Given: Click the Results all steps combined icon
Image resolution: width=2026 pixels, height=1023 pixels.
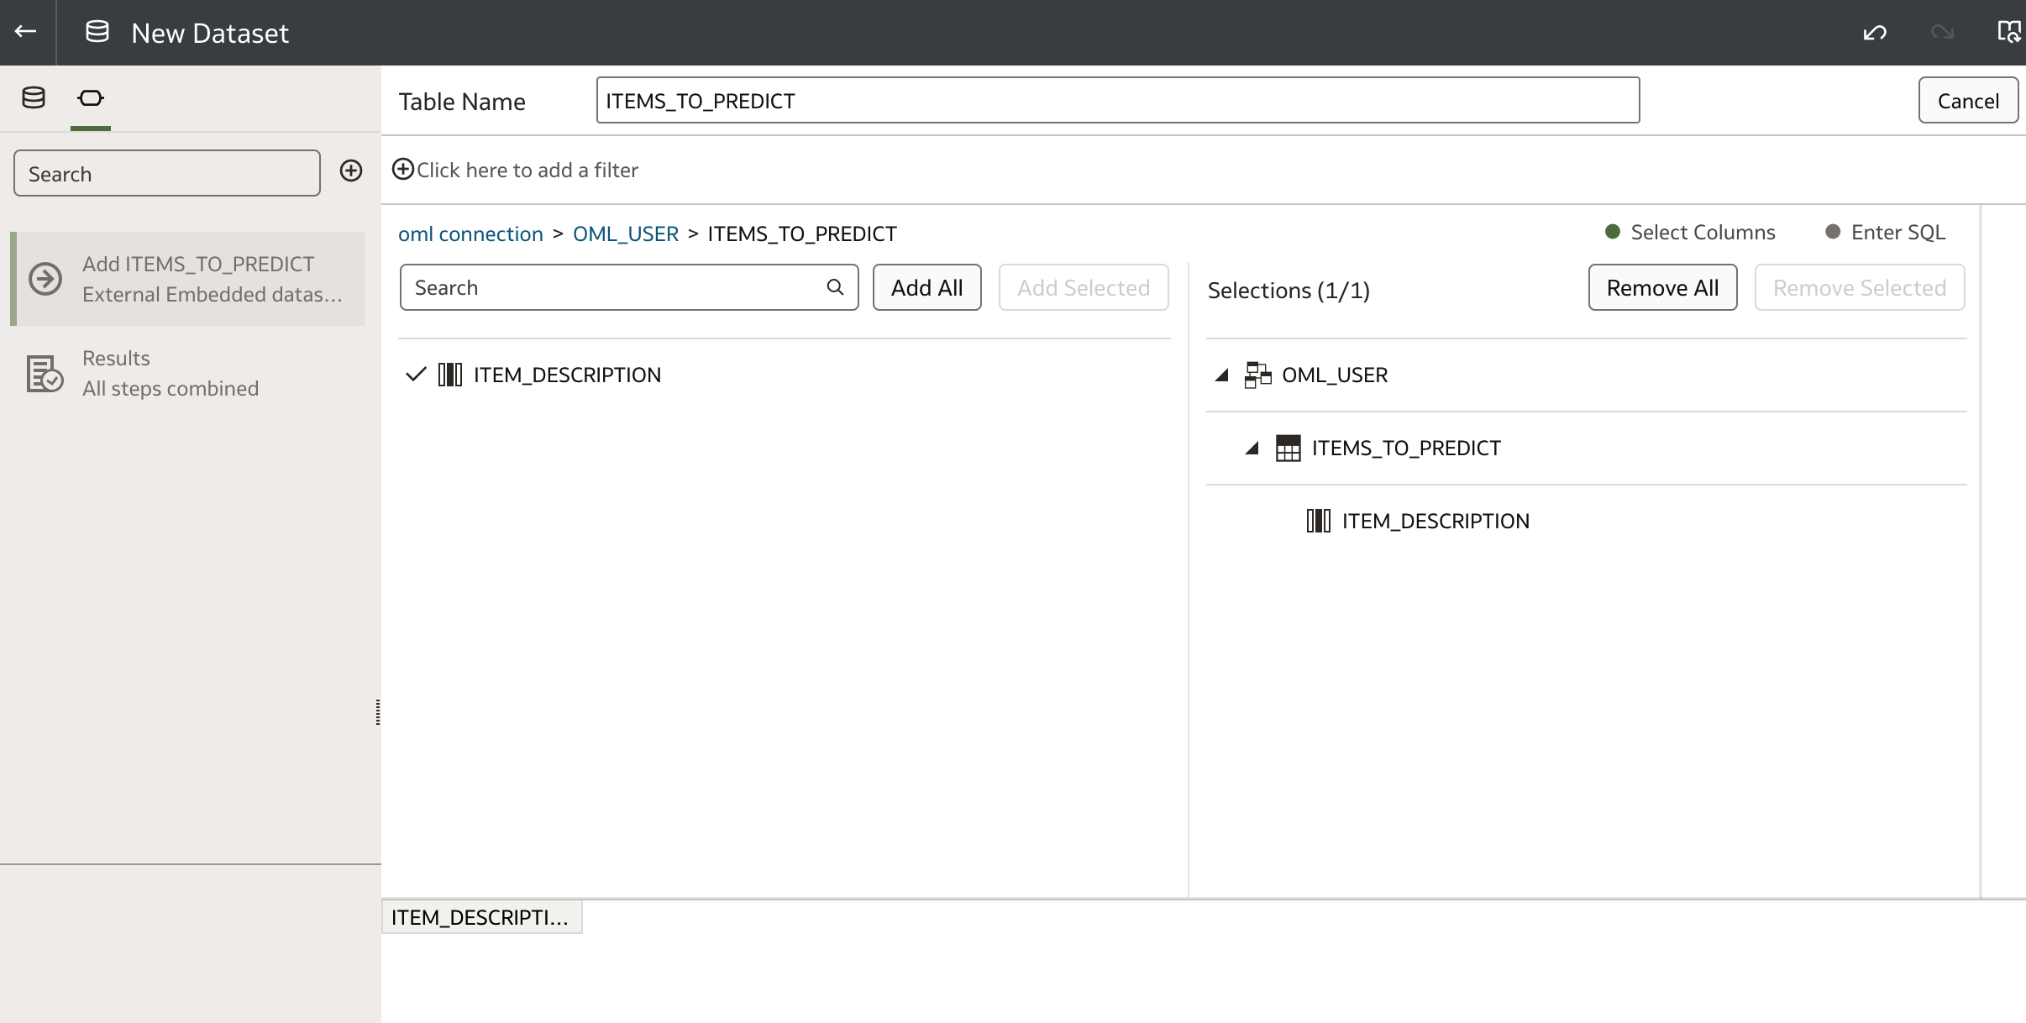Looking at the screenshot, I should pos(45,374).
